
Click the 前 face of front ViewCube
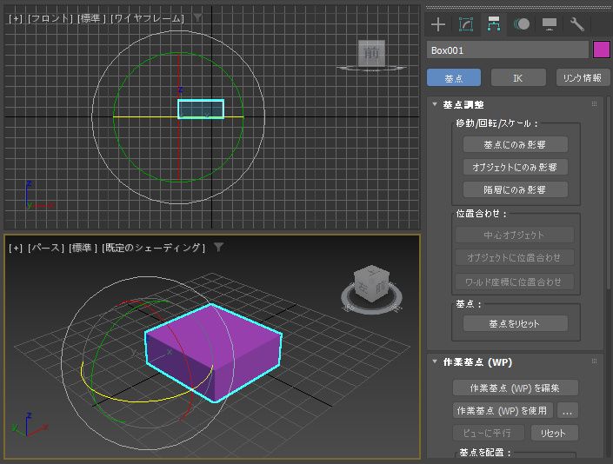click(x=371, y=52)
